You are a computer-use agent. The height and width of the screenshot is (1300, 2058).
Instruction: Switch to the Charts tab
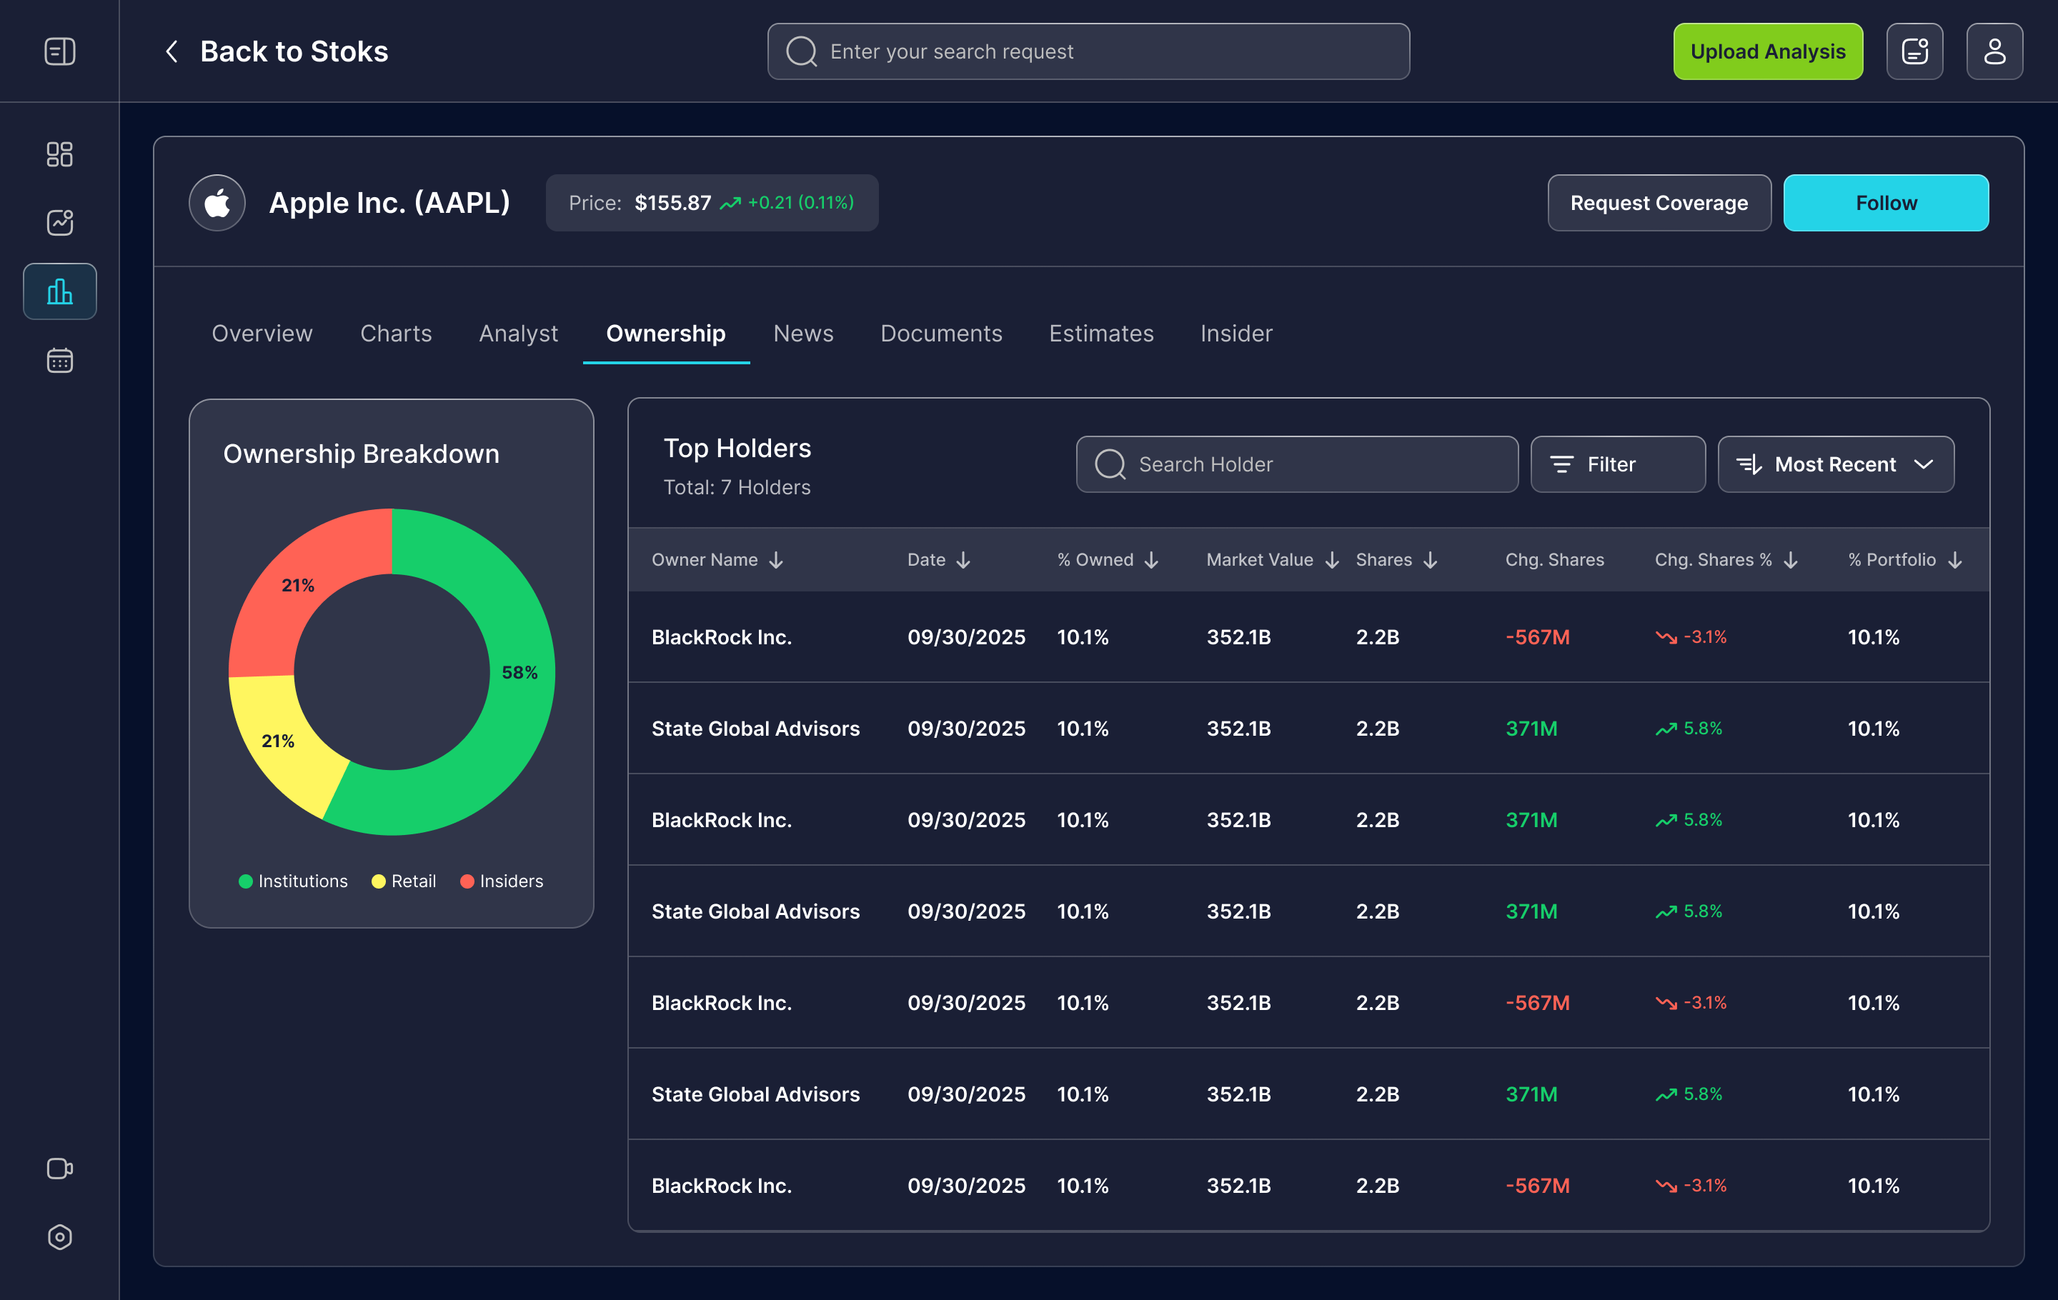coord(396,333)
